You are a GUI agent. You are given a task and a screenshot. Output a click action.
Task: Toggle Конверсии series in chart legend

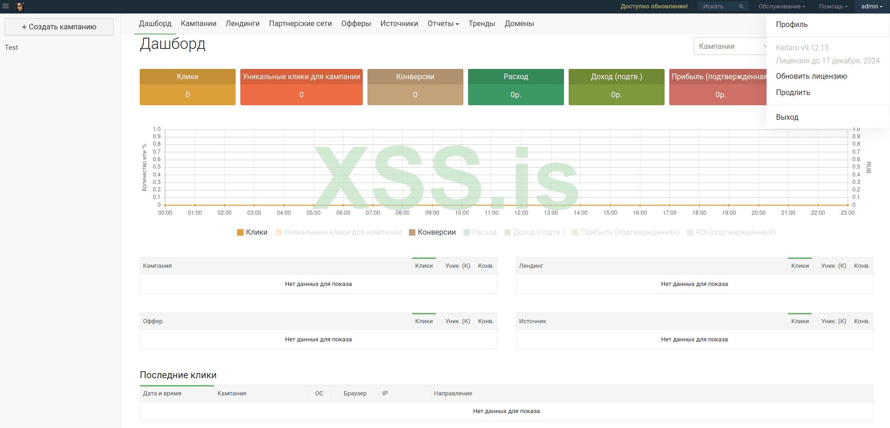432,232
